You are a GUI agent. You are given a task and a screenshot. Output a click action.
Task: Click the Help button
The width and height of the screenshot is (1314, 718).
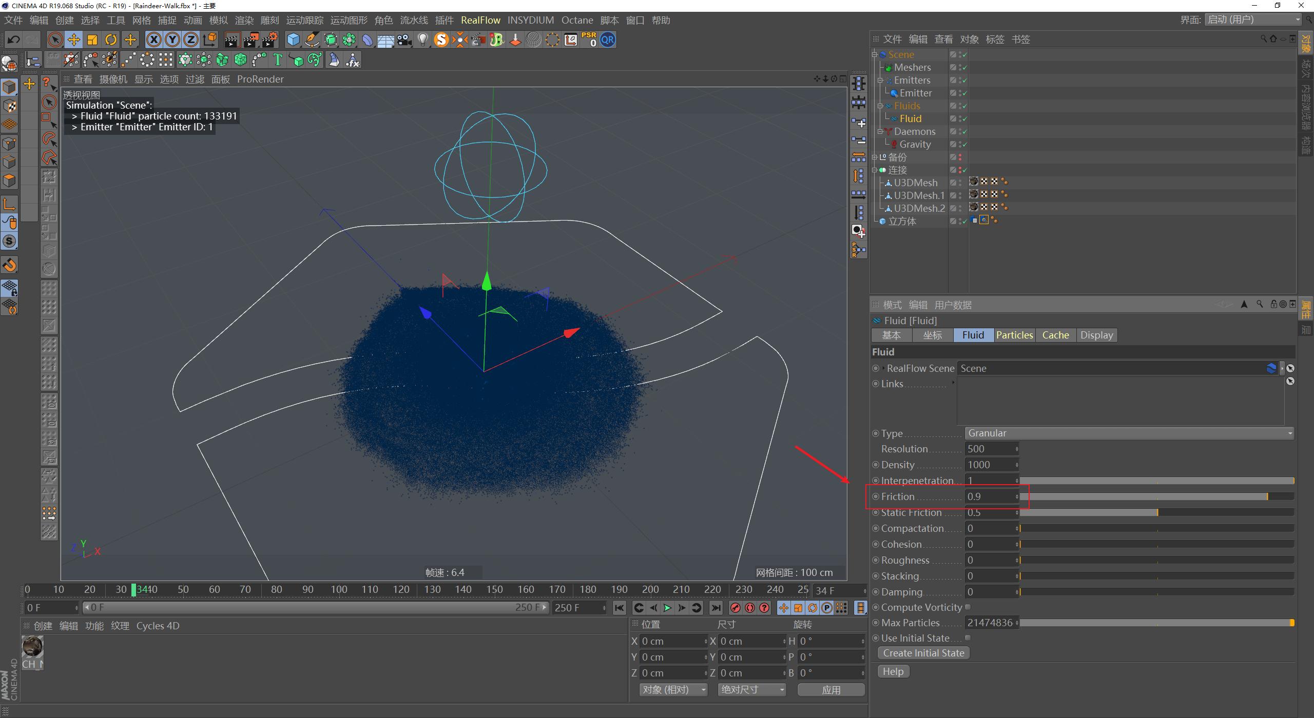pyautogui.click(x=893, y=671)
